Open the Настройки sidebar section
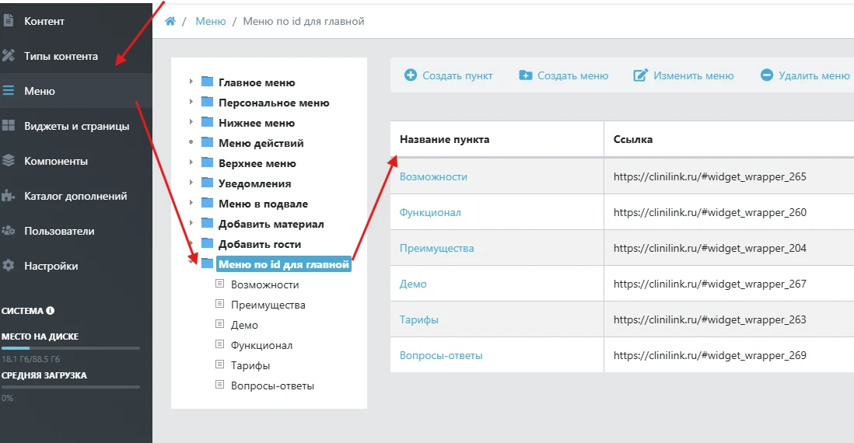This screenshot has width=854, height=443. pos(75,266)
